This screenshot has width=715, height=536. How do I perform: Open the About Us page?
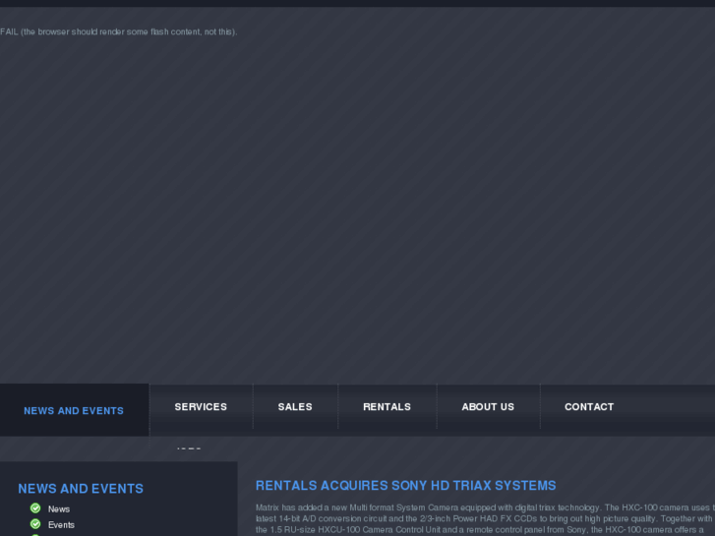coord(488,407)
